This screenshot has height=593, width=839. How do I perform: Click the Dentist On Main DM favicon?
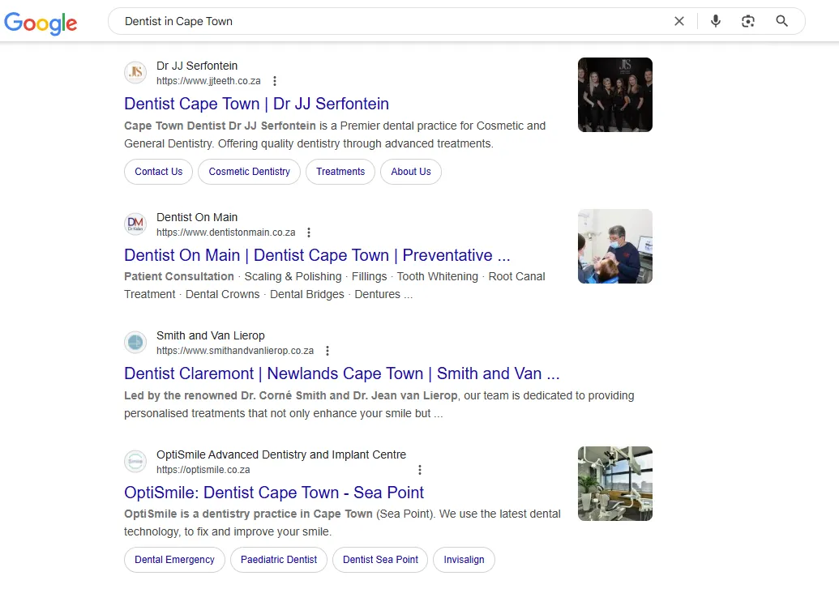135,224
